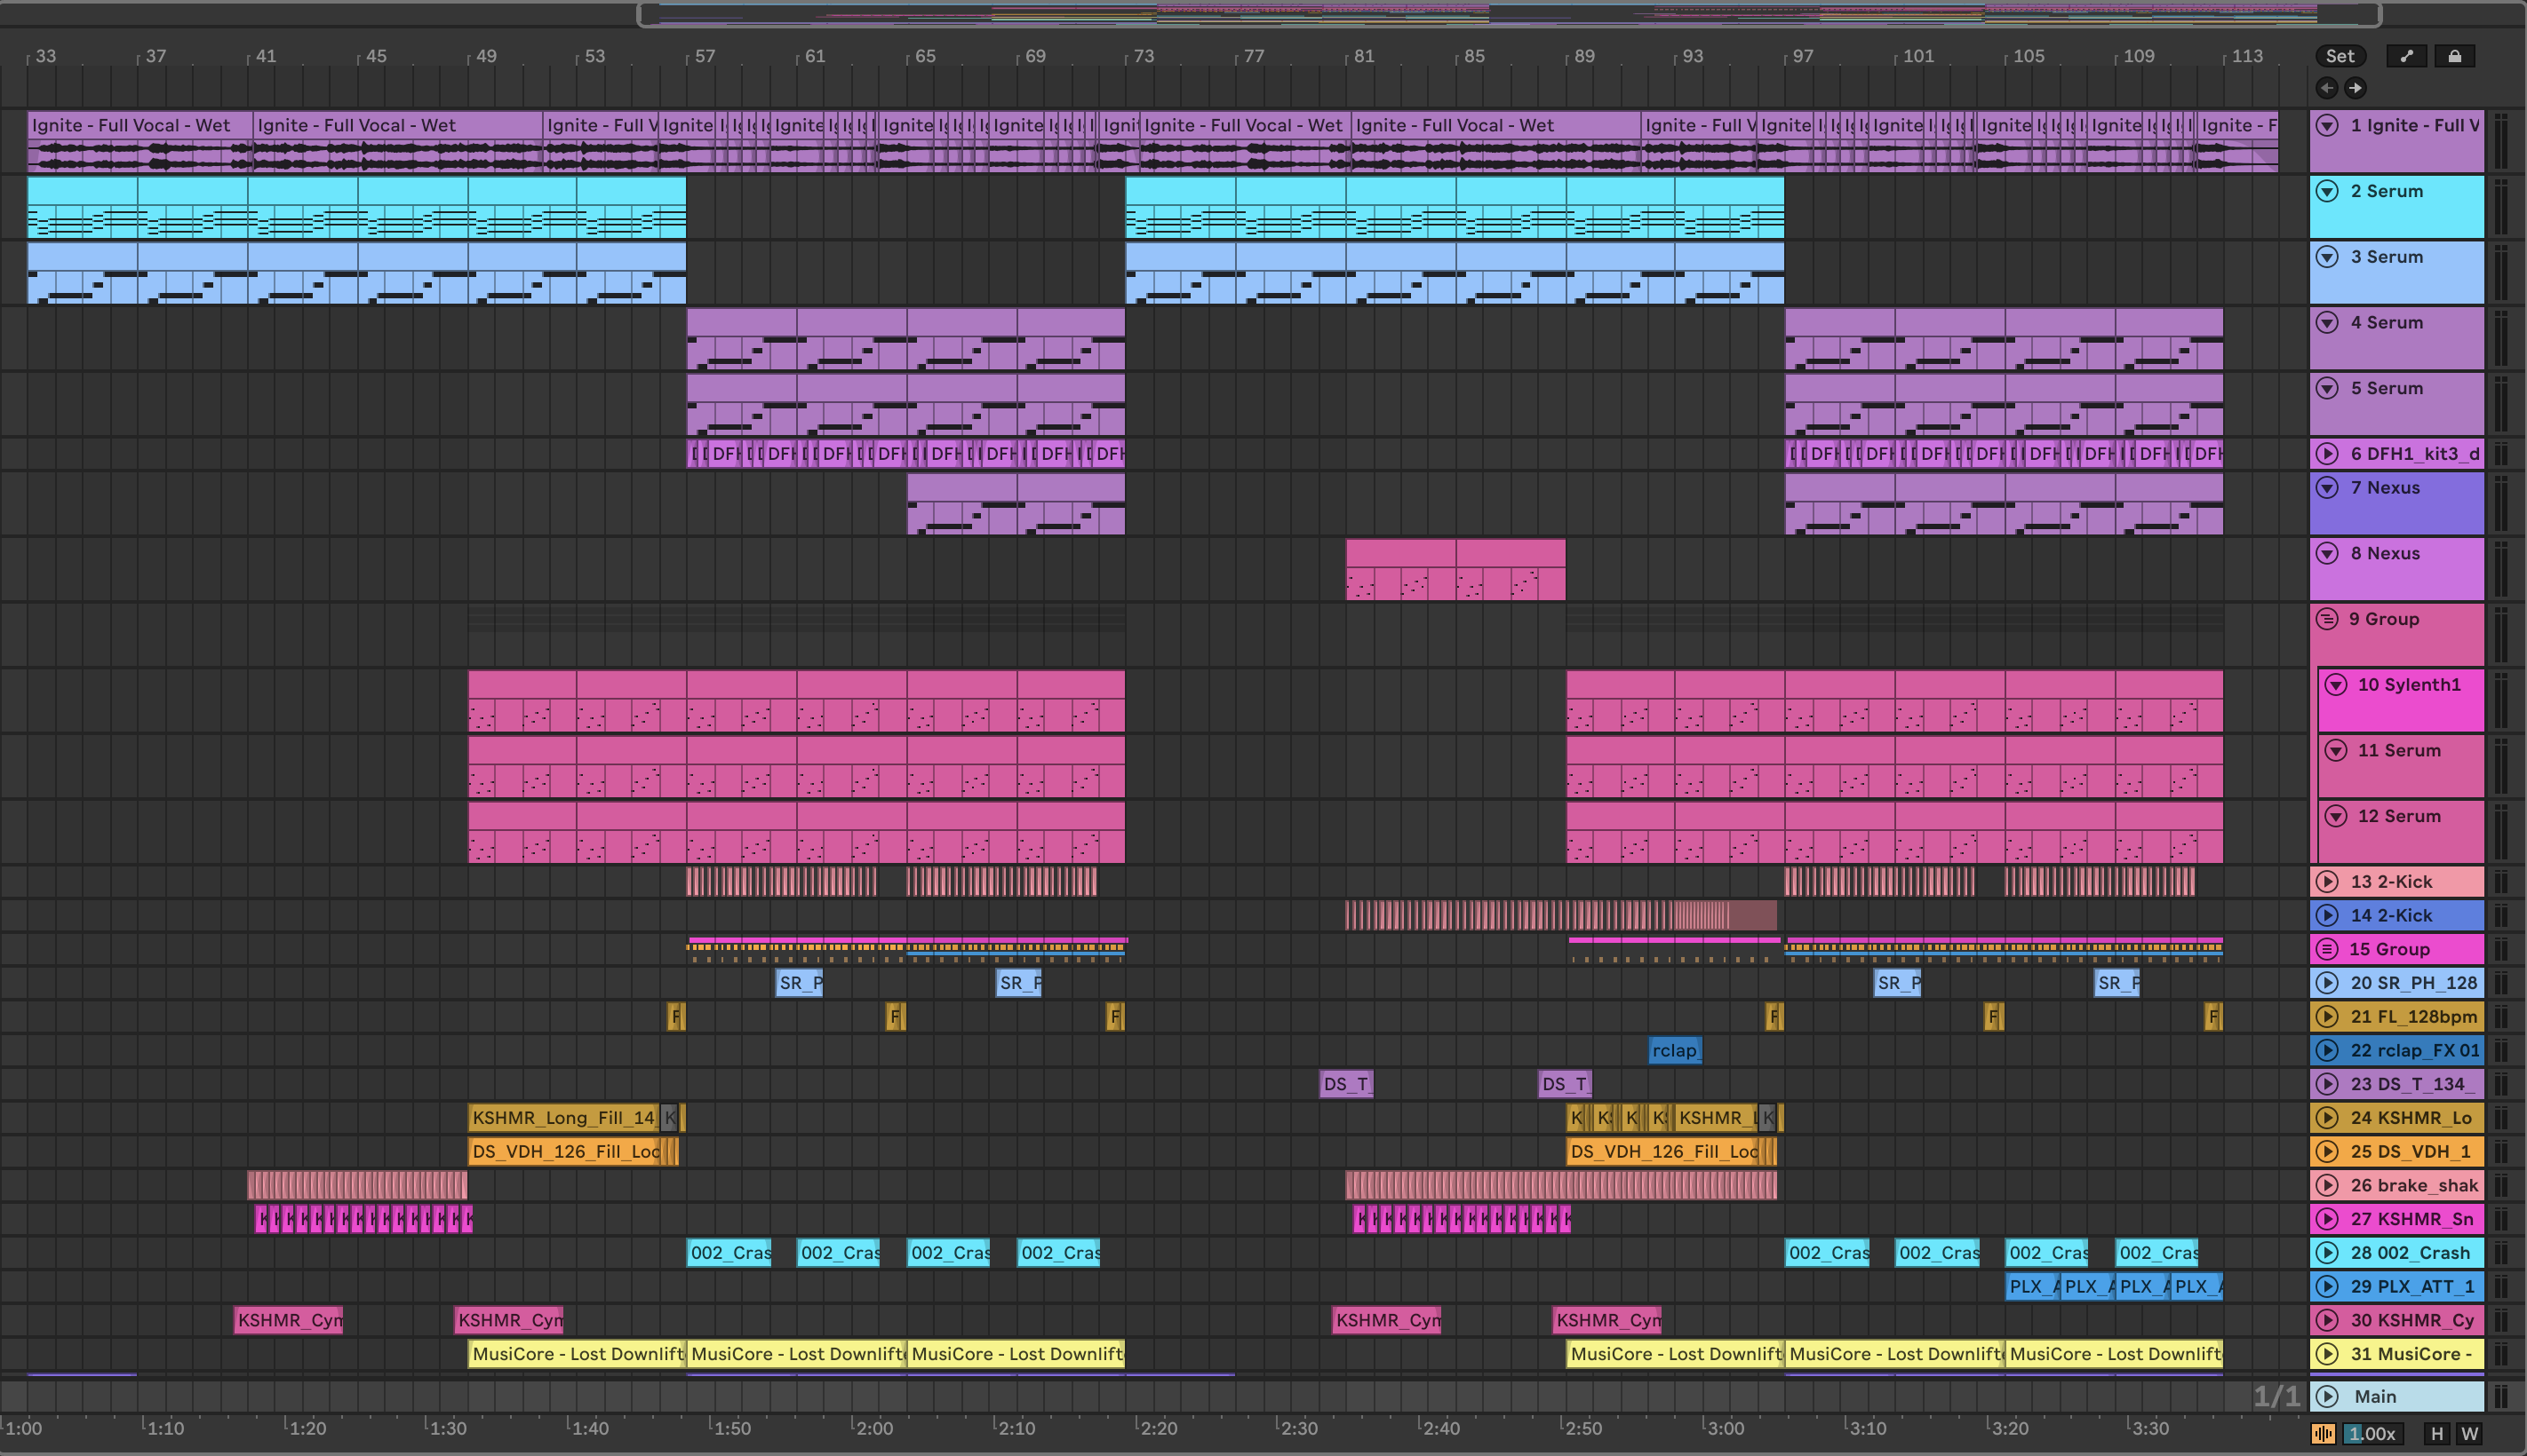Collapse the 5 Serum track

pos(2328,388)
